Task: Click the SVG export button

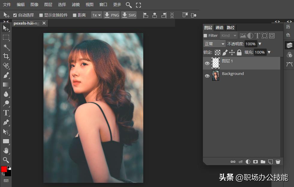Action: coord(129,15)
